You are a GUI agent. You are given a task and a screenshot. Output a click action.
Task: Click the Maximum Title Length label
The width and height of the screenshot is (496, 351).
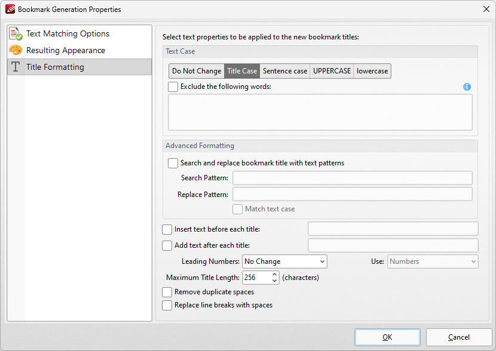pyautogui.click(x=203, y=278)
